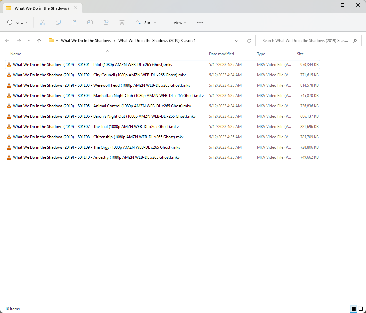
Task: Click the Cut scissors icon
Action: [42, 22]
